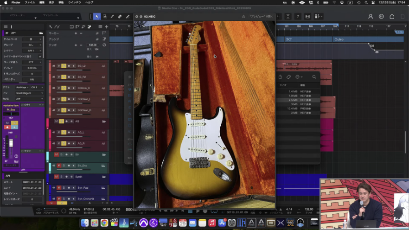Screen dimensions: 409x230
Task: Open the Start page home icon
Action: pyautogui.click(x=392, y=16)
